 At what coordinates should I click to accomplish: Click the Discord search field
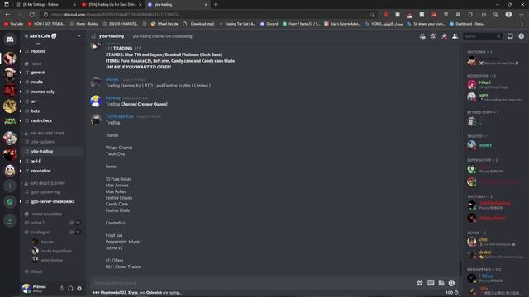point(483,36)
